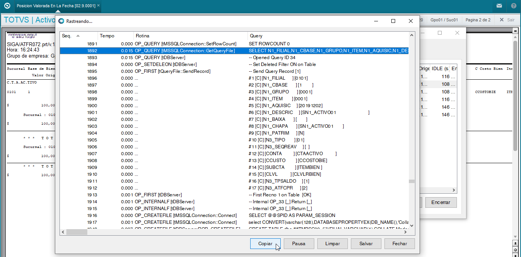521x257 pixels.
Task: Click Pagina 2 de 2 indicator
Action: pos(478,20)
